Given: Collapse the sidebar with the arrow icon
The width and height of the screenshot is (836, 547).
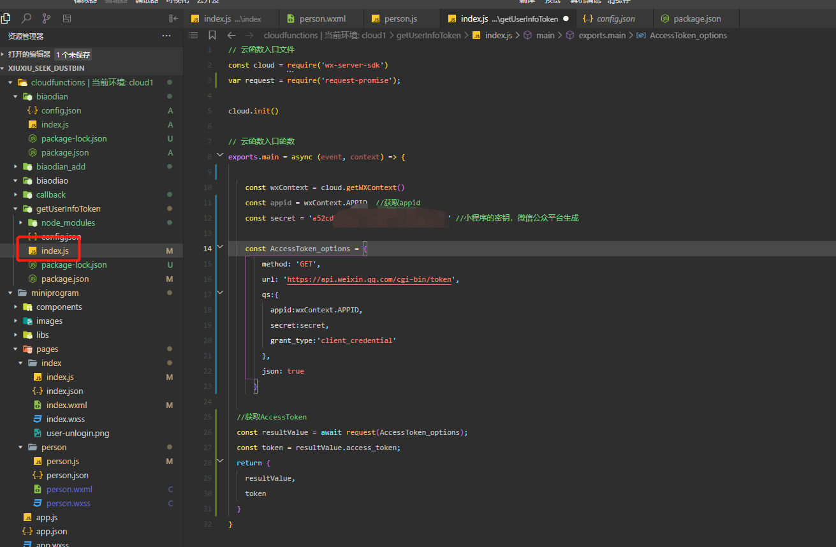Looking at the screenshot, I should tap(173, 18).
